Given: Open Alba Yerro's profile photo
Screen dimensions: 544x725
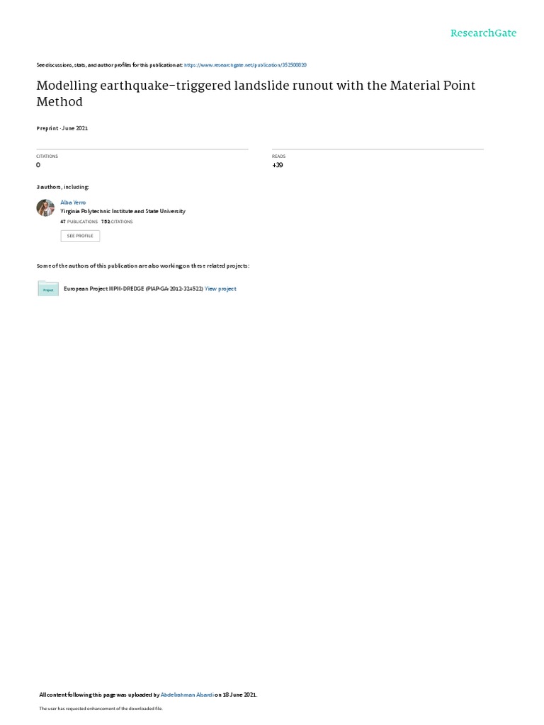Looking at the screenshot, I should (45, 207).
